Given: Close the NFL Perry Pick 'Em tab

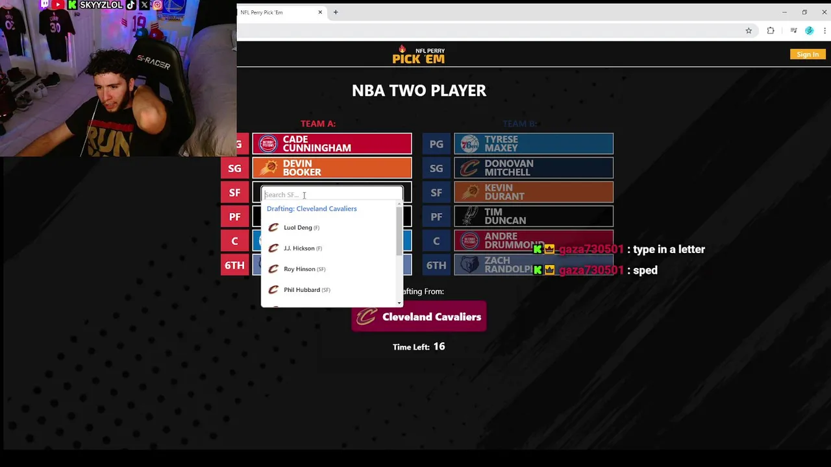Looking at the screenshot, I should point(320,12).
